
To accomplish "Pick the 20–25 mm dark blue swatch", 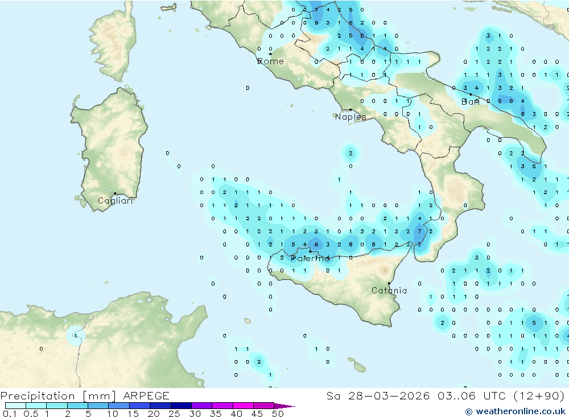I will pos(160,406).
